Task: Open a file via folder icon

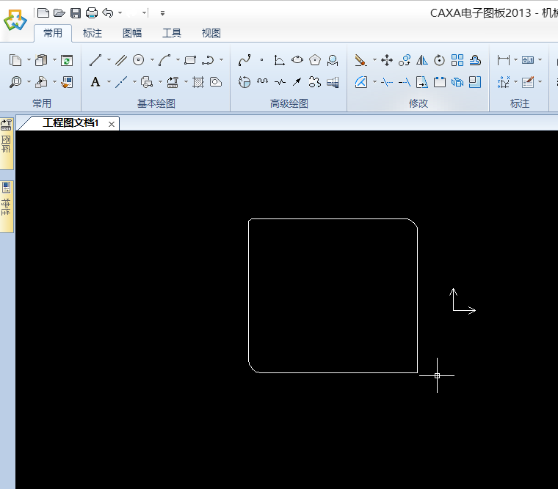Action: [x=59, y=13]
